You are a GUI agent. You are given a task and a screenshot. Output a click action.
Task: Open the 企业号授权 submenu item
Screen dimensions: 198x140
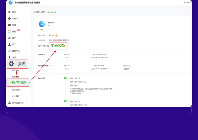(x=16, y=90)
